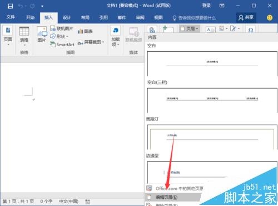This screenshot has width=278, height=206.
Task: Click the Omega symbol icon
Action: (251, 30)
